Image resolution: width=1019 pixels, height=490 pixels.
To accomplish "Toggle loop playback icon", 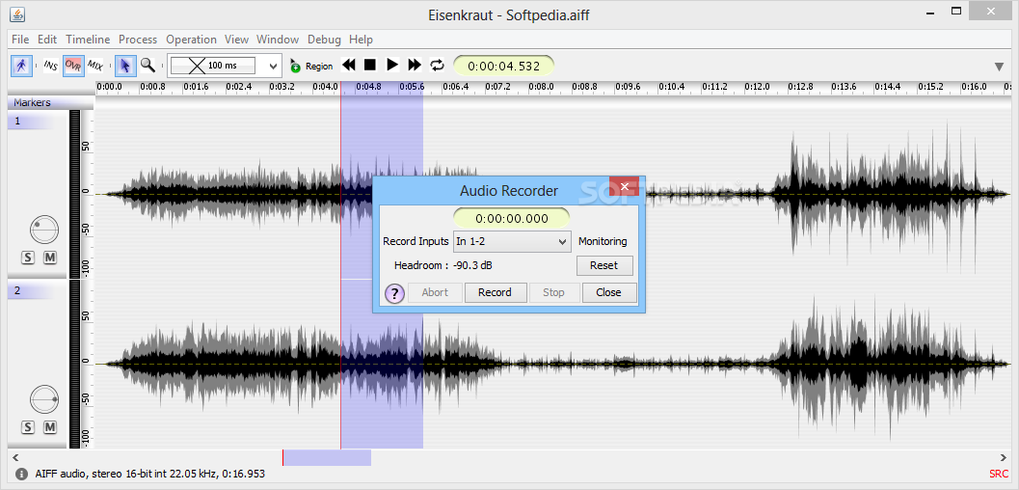I will pos(438,65).
